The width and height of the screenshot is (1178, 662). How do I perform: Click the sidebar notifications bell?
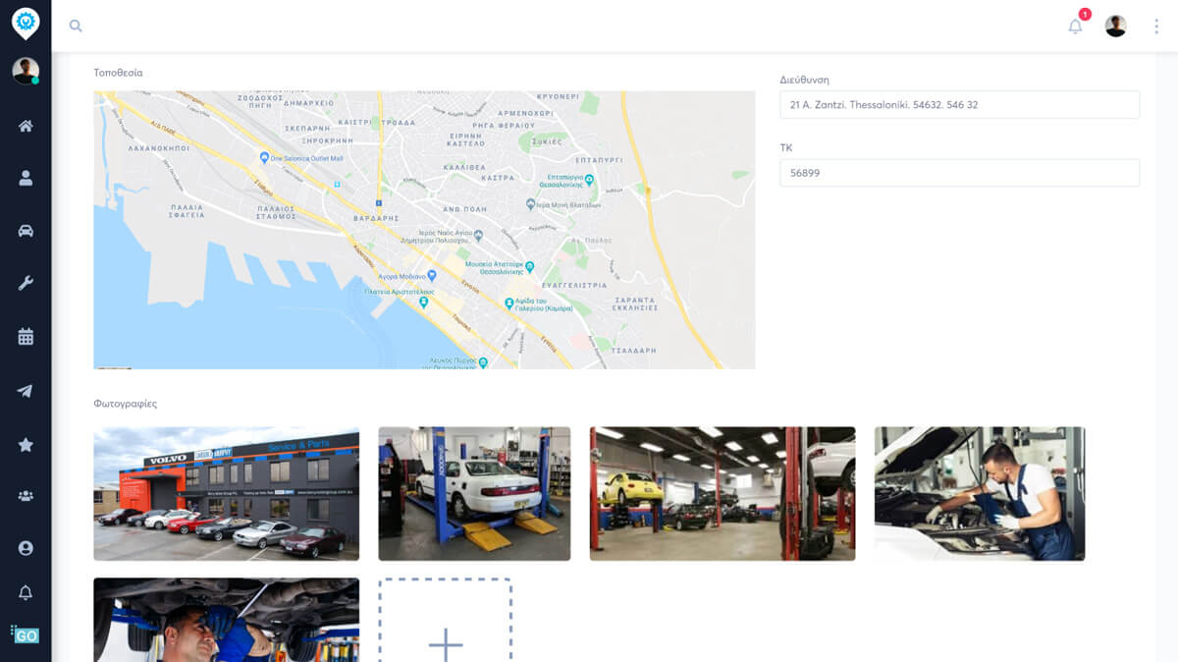click(27, 592)
